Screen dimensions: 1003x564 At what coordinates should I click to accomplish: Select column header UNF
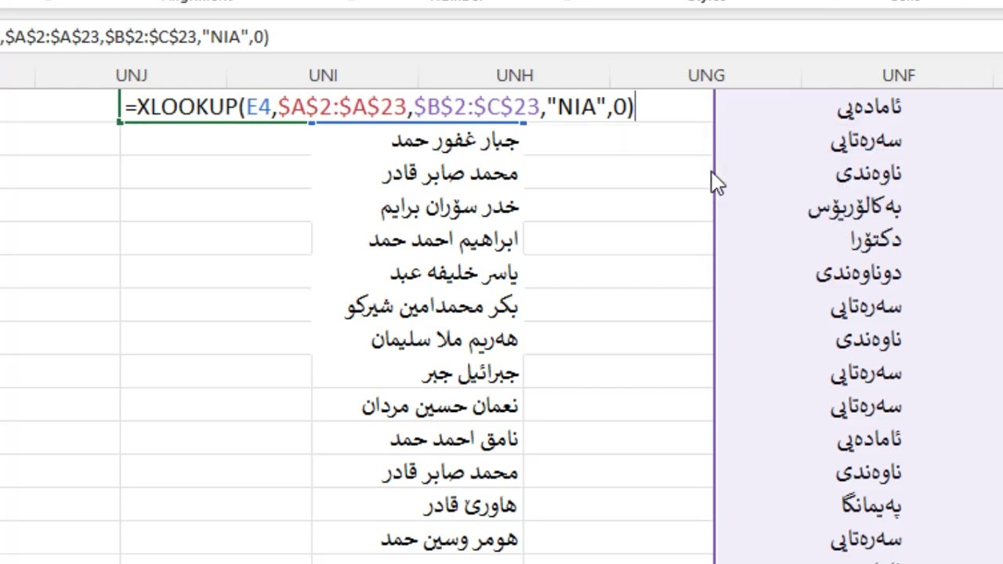[898, 75]
